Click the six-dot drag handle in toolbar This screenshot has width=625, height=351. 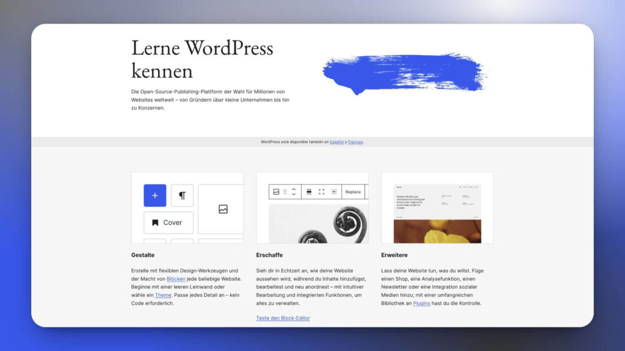(285, 192)
